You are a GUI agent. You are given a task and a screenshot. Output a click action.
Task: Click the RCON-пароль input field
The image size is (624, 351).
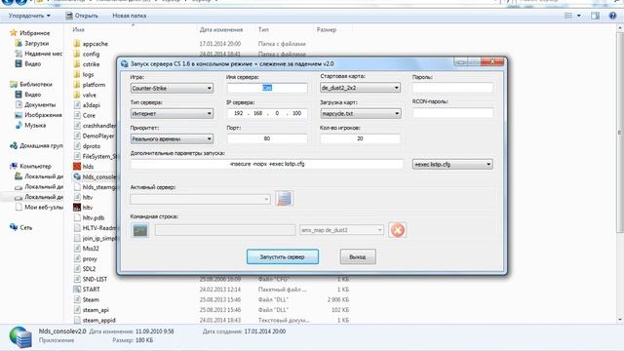point(452,113)
